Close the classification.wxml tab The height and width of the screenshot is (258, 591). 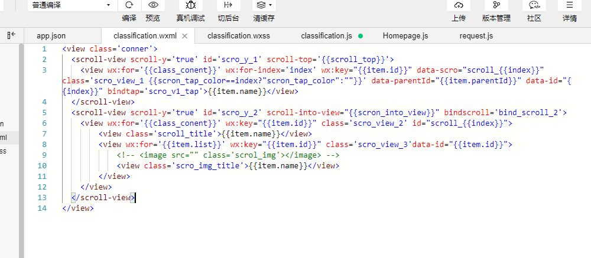(x=184, y=36)
